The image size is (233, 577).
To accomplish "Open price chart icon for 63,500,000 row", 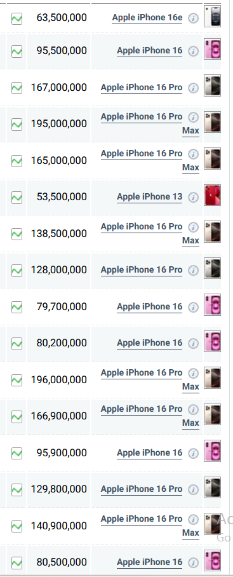I will (x=17, y=18).
